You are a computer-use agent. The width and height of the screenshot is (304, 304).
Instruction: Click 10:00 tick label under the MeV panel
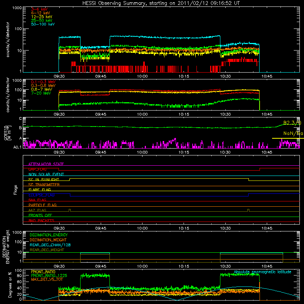click(142, 114)
